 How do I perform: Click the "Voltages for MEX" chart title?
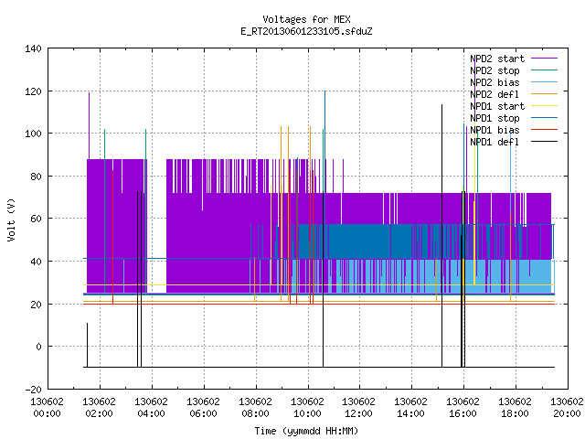306,19
